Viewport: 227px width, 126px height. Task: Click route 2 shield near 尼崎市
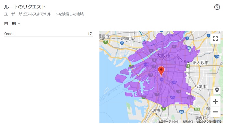pyautogui.click(x=122, y=43)
